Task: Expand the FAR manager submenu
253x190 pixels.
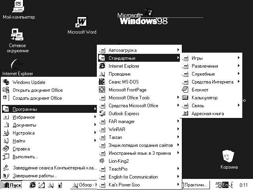Action: pyautogui.click(x=139, y=122)
